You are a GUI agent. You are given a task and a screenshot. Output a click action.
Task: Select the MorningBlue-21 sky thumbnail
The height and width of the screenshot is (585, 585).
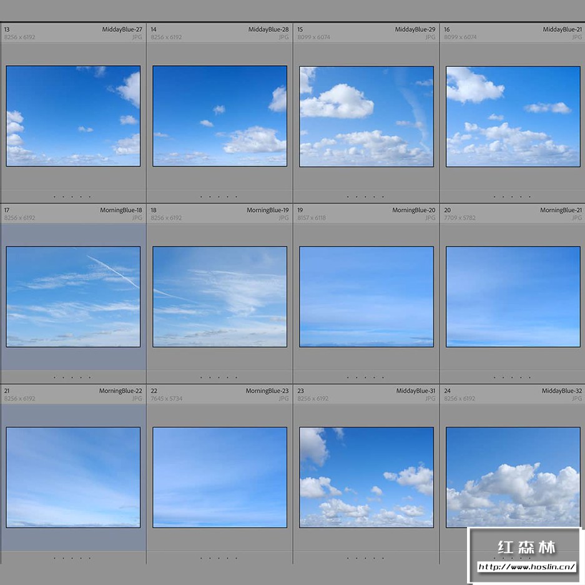[x=513, y=297]
